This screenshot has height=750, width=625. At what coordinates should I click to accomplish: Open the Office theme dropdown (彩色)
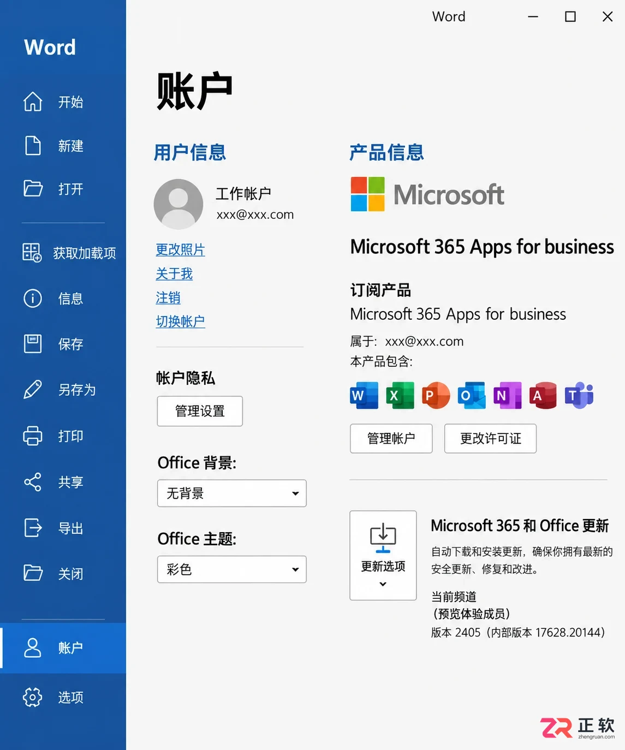[232, 569]
